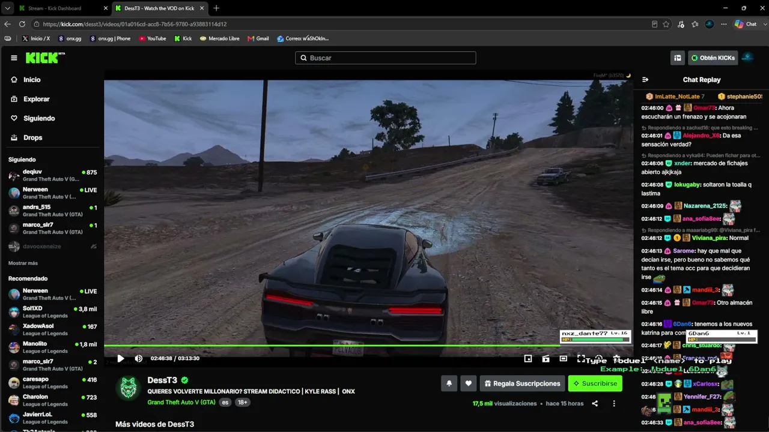
Task: Open the DessT3 channel name link
Action: click(162, 380)
